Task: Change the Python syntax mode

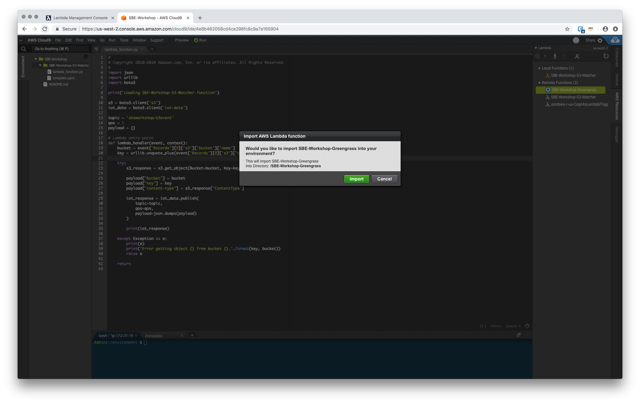Action: tap(496, 326)
